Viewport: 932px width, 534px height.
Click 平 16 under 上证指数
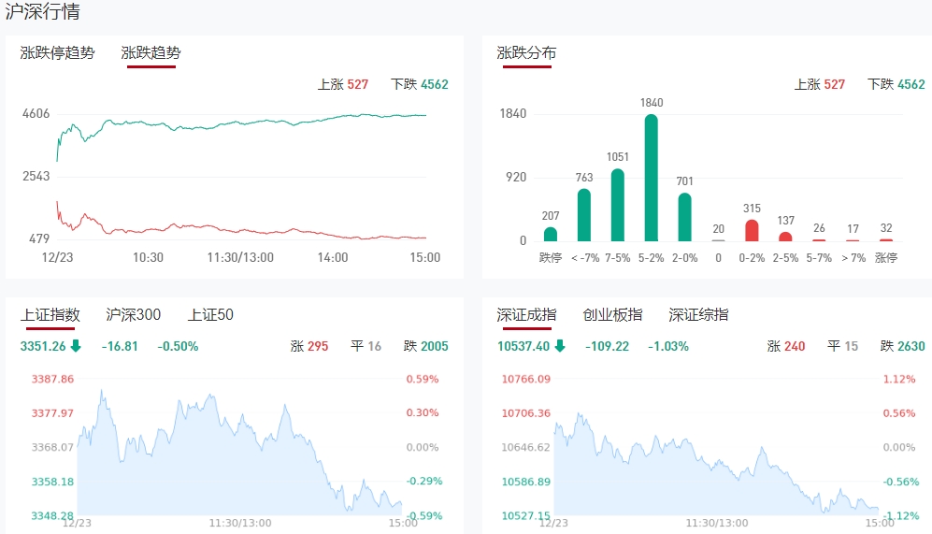366,346
